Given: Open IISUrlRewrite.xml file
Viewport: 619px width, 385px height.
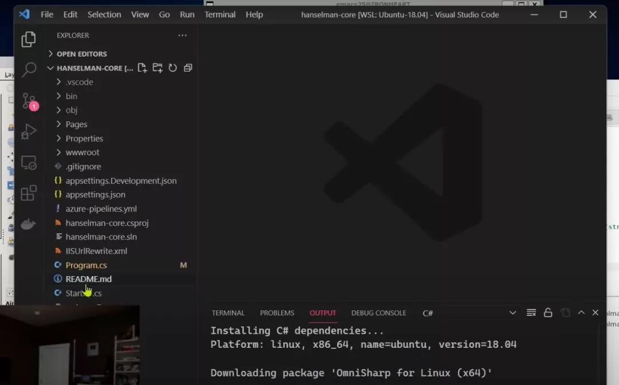Looking at the screenshot, I should coord(96,251).
